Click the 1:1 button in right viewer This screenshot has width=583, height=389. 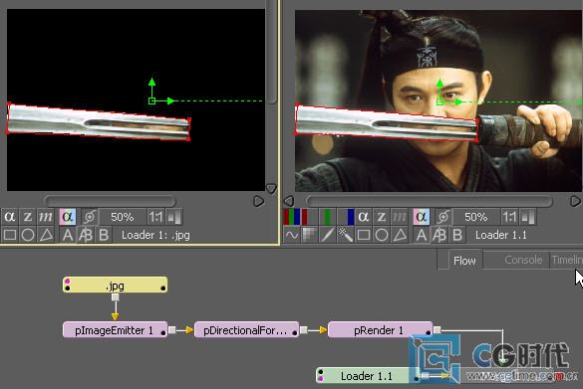[x=509, y=217]
